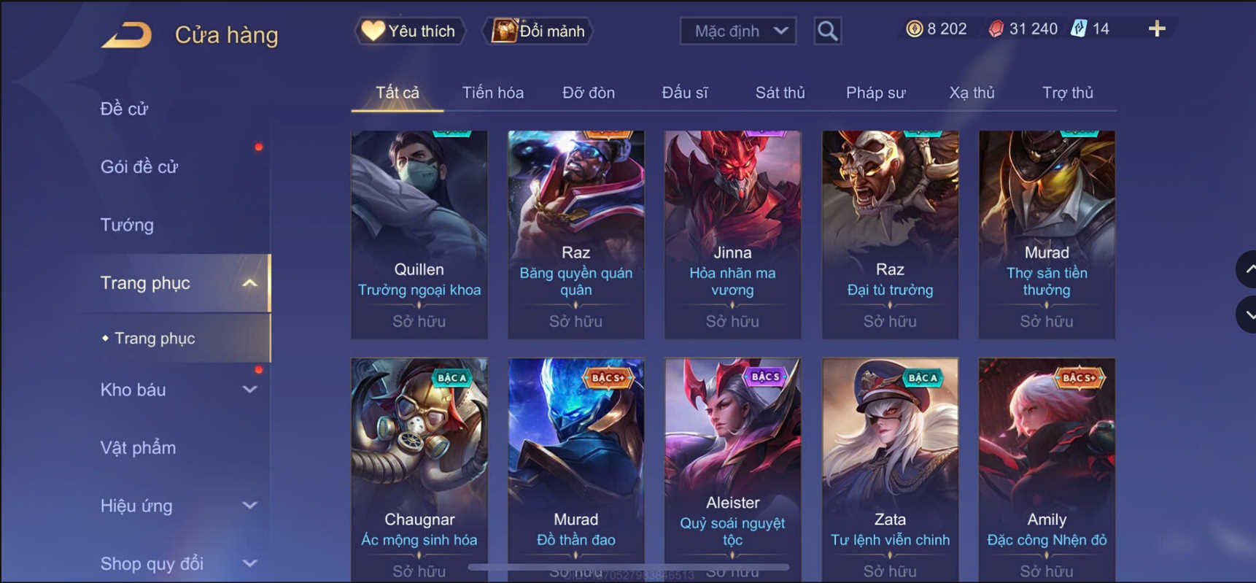1256x583 pixels.
Task: Click the scroll-up arrow at right edge
Action: [x=1247, y=269]
